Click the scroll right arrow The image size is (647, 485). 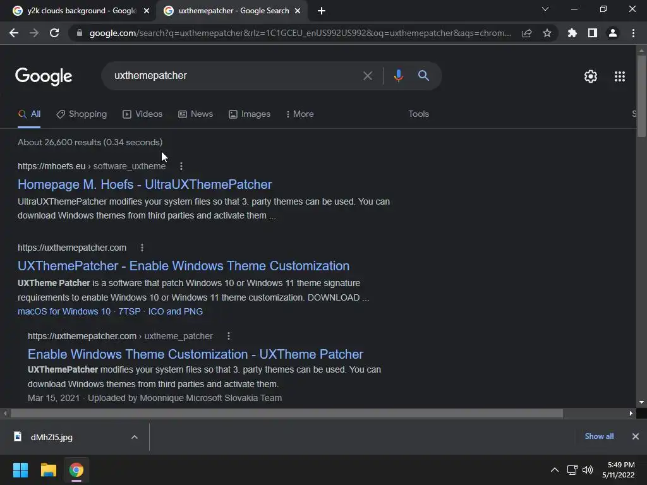point(631,413)
